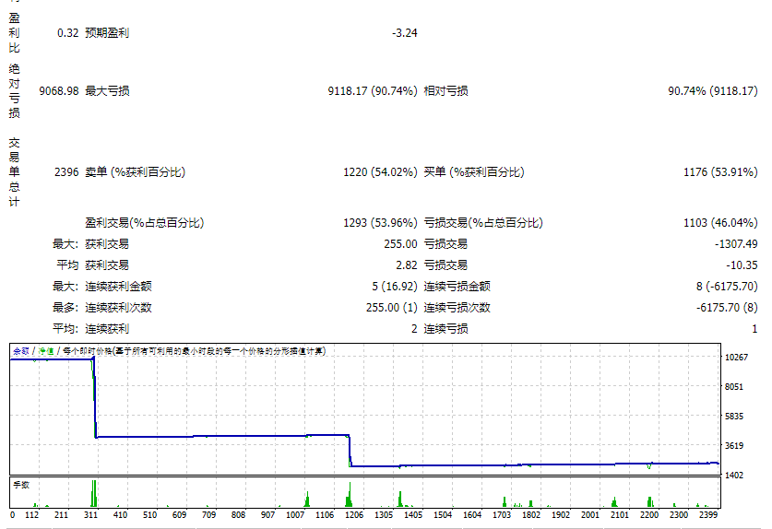
Task: Click the 净值 equity legend label
Action: pos(44,351)
